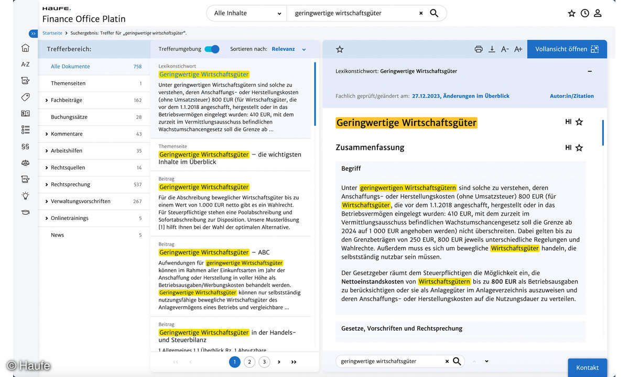This screenshot has width=629, height=377.
Task: Click the Kontakt button
Action: (587, 368)
